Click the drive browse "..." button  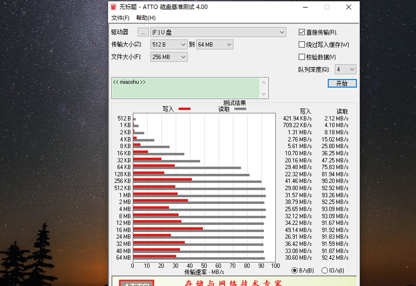click(x=142, y=32)
